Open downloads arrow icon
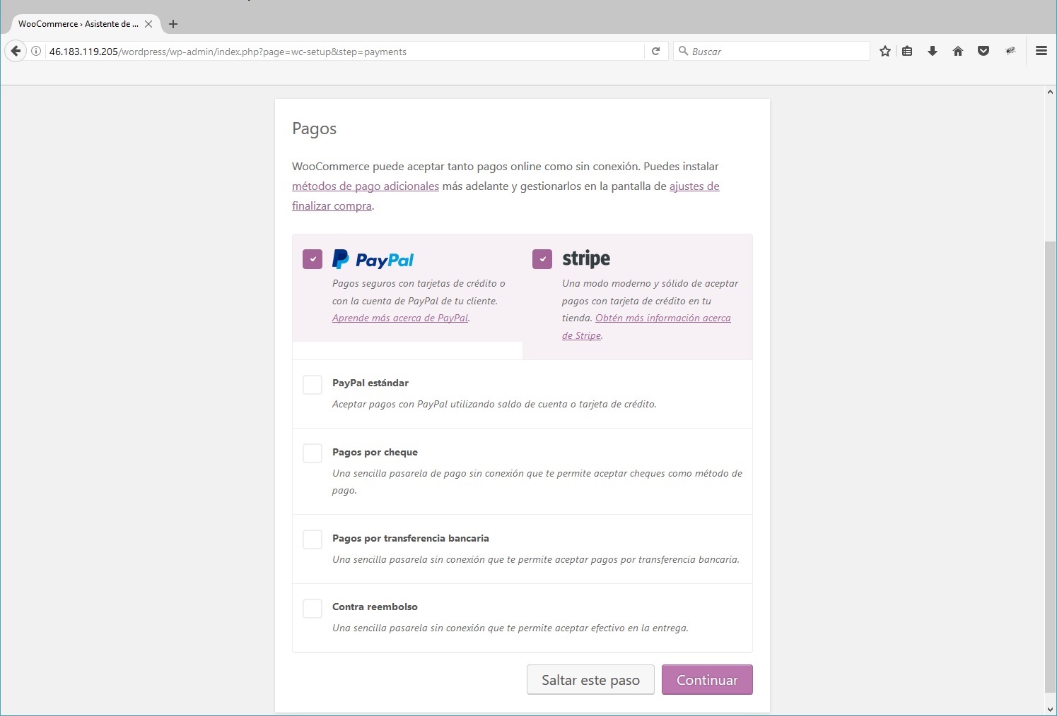 pyautogui.click(x=933, y=51)
